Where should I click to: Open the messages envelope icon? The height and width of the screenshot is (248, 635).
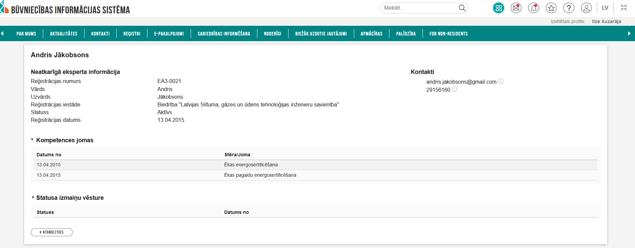(516, 8)
